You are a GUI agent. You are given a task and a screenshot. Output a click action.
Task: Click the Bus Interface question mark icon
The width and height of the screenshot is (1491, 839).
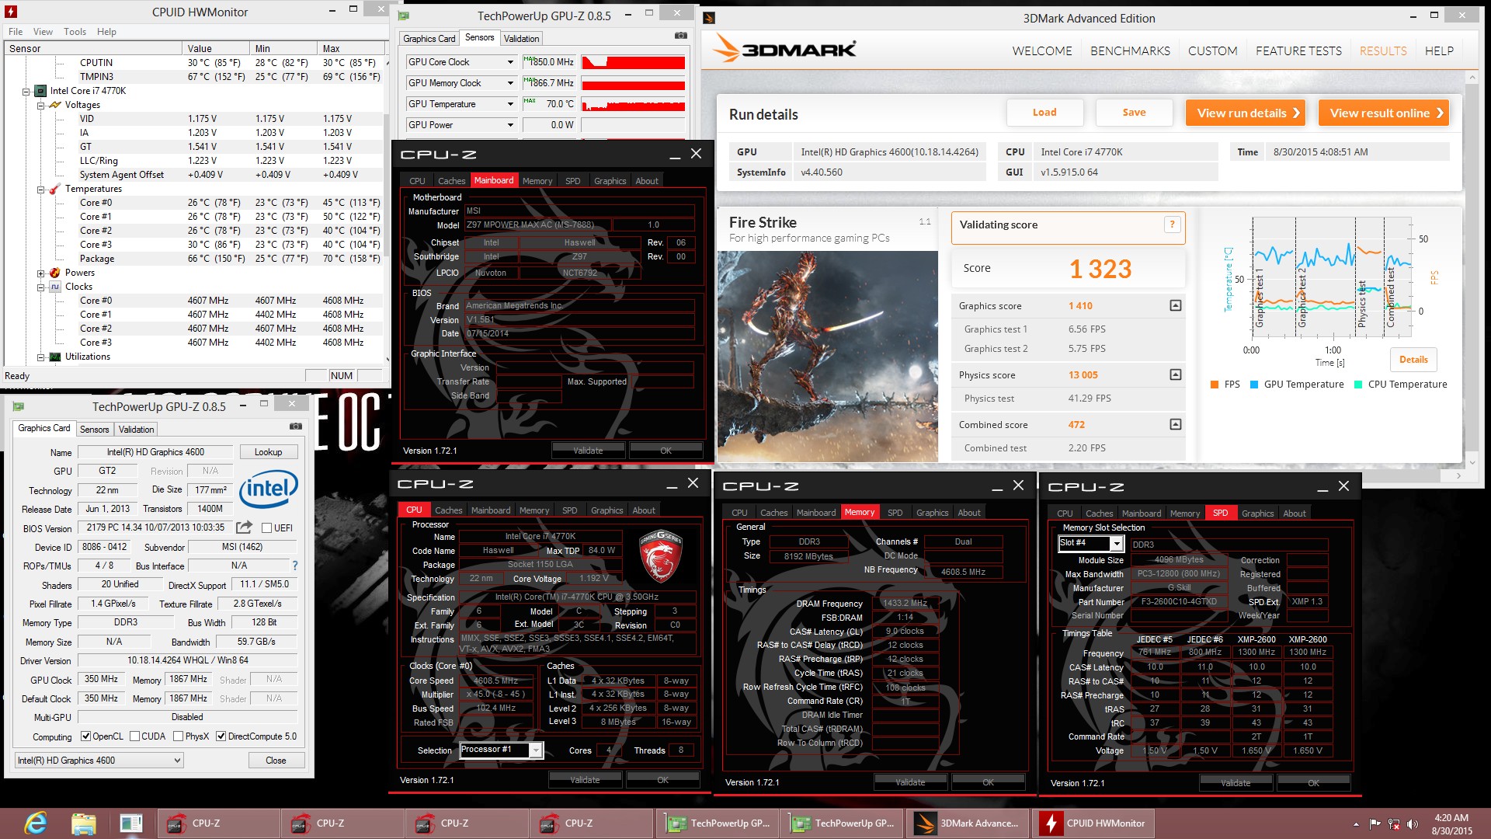295,566
